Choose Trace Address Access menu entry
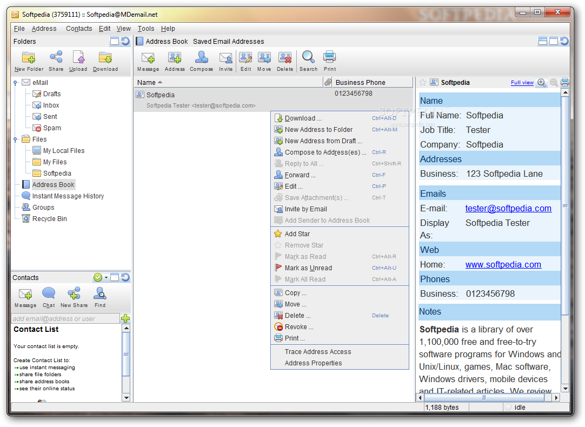Image resolution: width=585 pixels, height=427 pixels. point(340,352)
